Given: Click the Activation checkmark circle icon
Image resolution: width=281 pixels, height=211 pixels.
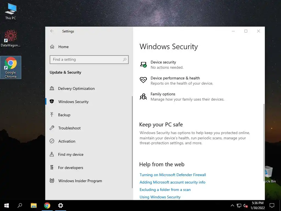Looking at the screenshot, I should coord(52,141).
